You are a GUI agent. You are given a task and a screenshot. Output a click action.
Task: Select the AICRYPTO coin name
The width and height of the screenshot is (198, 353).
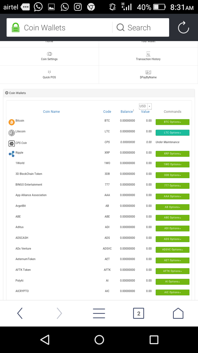pos(22,291)
